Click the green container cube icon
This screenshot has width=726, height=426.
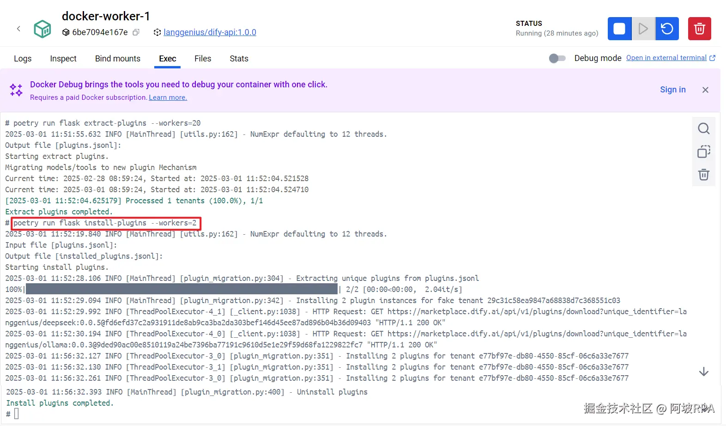tap(42, 29)
